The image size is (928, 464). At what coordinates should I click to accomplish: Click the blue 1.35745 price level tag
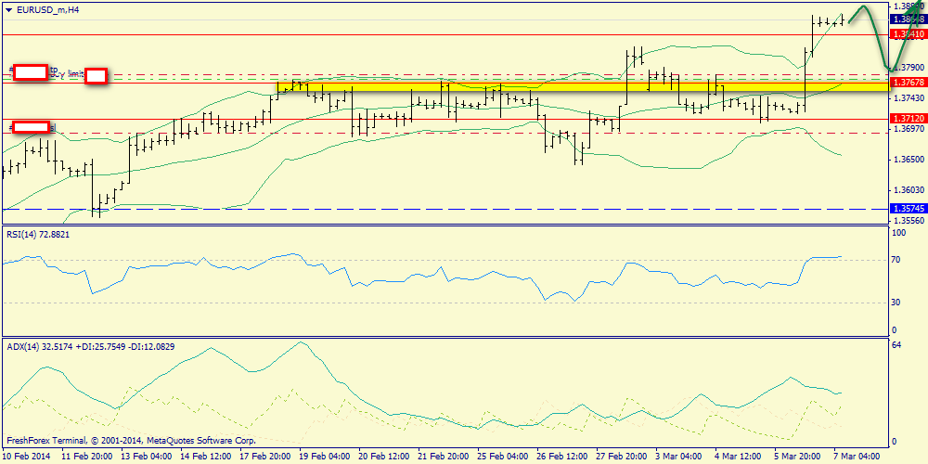(908, 209)
